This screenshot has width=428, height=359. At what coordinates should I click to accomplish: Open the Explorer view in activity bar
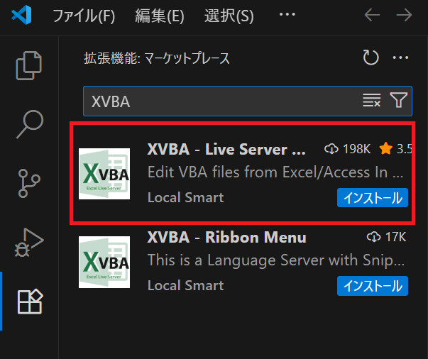click(29, 65)
